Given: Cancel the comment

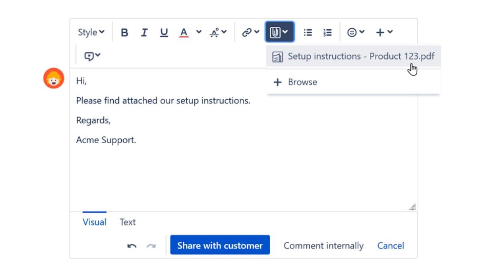Looking at the screenshot, I should (x=390, y=246).
